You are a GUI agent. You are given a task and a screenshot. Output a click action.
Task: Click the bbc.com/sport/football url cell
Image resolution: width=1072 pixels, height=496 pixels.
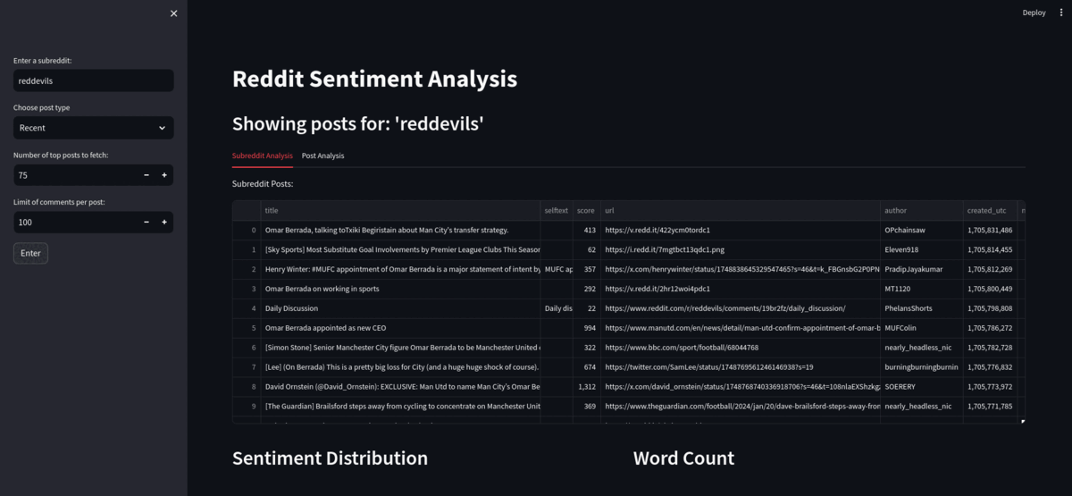coord(740,348)
